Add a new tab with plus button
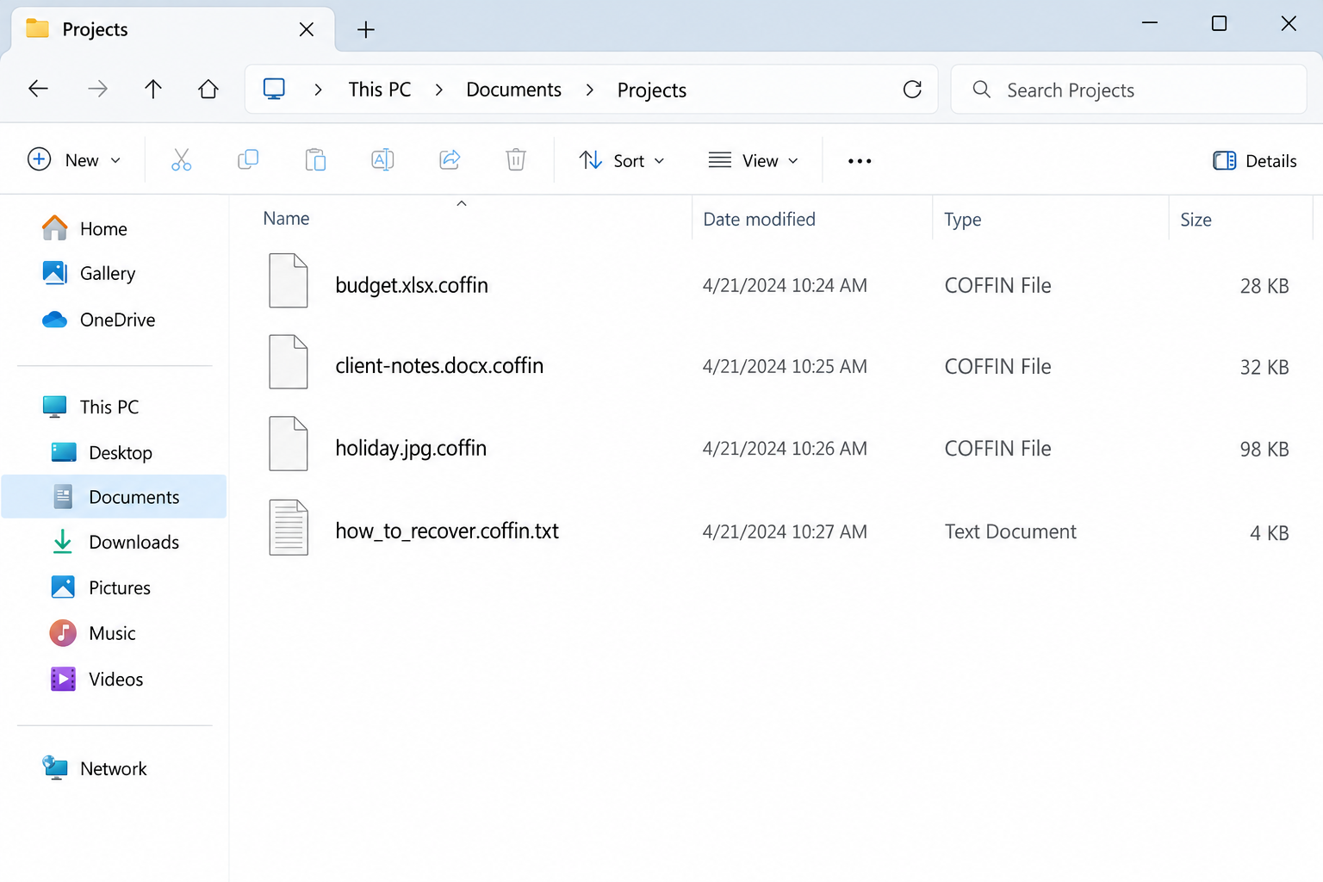1323x882 pixels. tap(366, 30)
